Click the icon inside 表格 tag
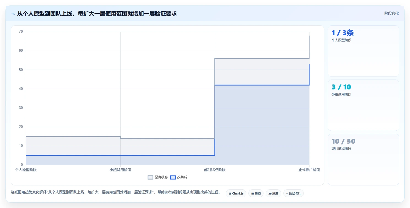Viewport: 410px width, 208px height. coord(252,194)
